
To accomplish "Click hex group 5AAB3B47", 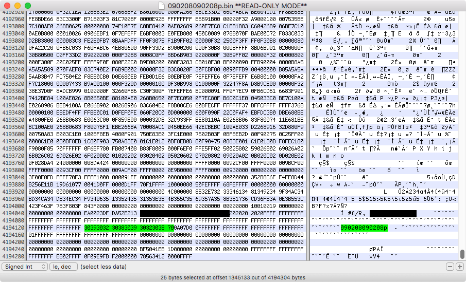I will click(x=41, y=77).
